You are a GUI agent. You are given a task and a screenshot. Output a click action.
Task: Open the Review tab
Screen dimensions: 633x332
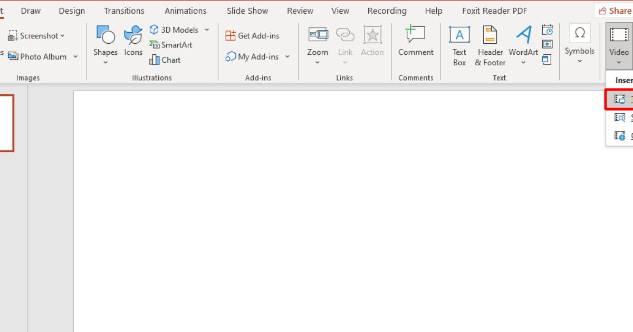(x=300, y=11)
